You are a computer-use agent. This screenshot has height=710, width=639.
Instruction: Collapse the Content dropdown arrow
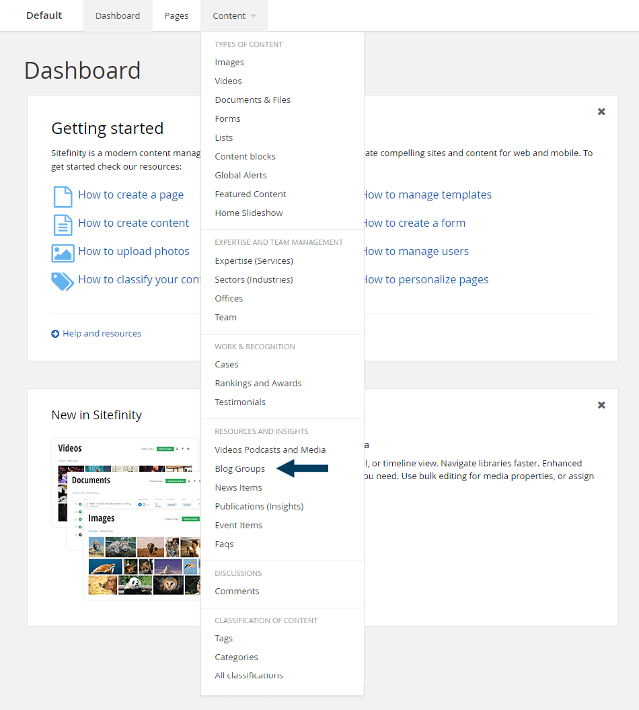point(254,16)
